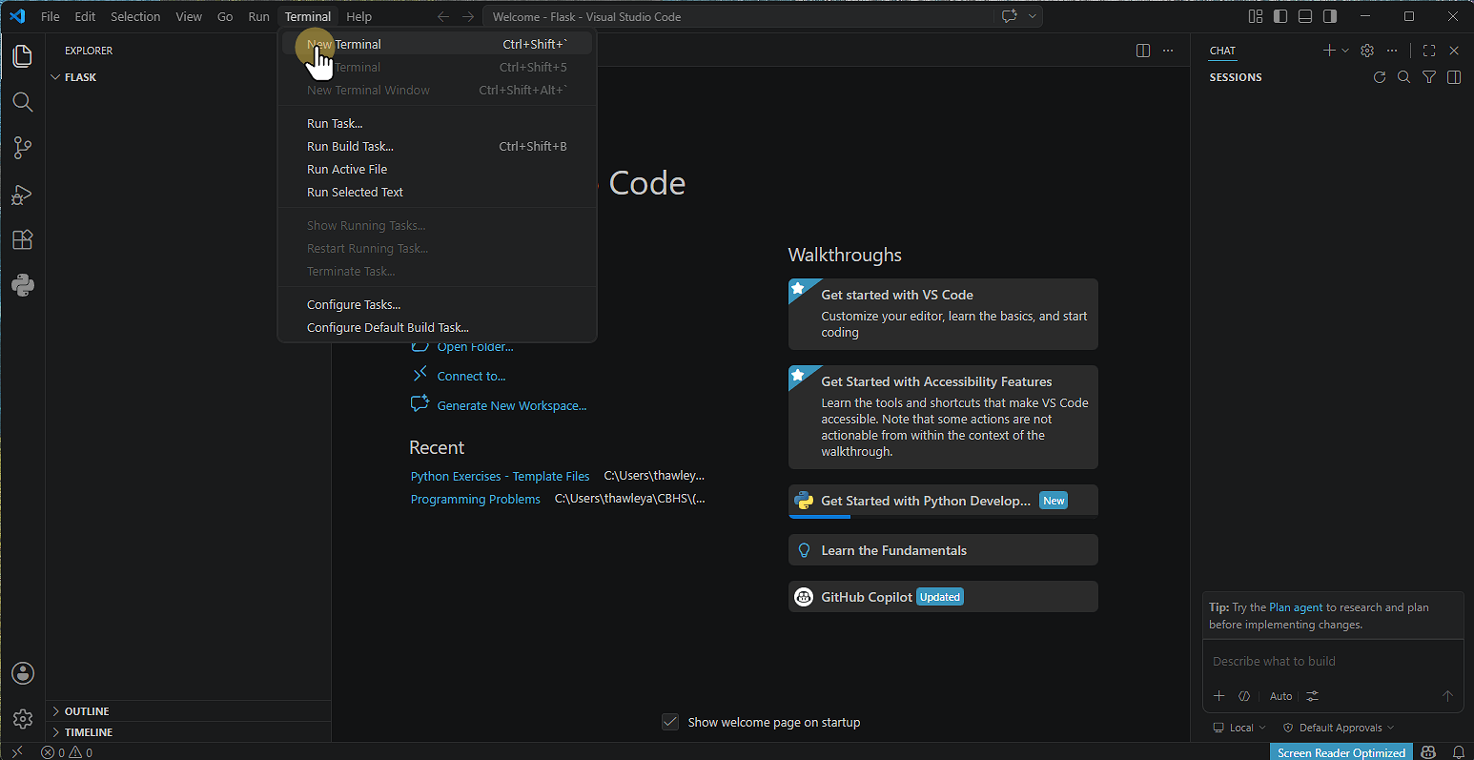Open the Extensions view
This screenshot has width=1474, height=760.
pos(23,239)
